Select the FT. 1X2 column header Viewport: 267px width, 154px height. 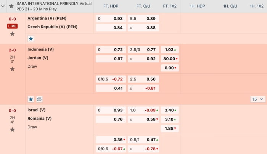point(170,6)
